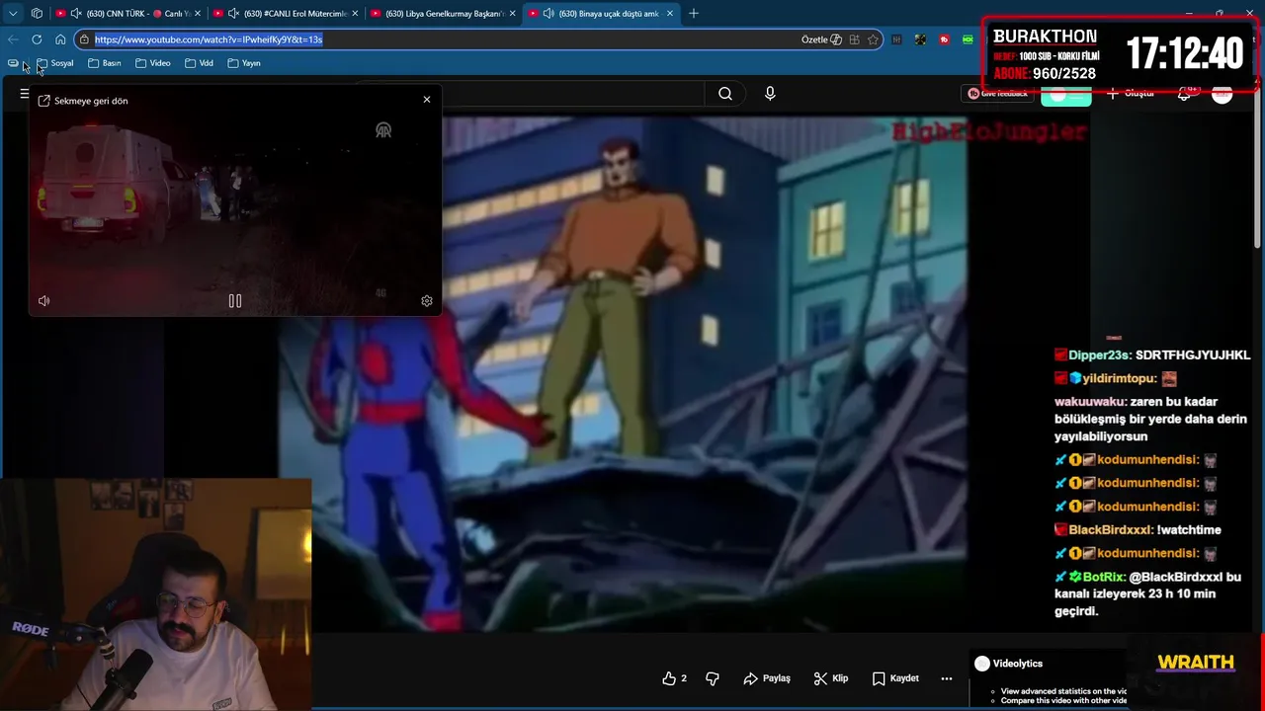Click the Klip scissors button
The width and height of the screenshot is (1265, 711).
[831, 678]
